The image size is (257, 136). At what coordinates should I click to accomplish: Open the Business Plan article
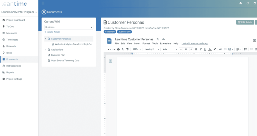pyautogui.click(x=58, y=55)
